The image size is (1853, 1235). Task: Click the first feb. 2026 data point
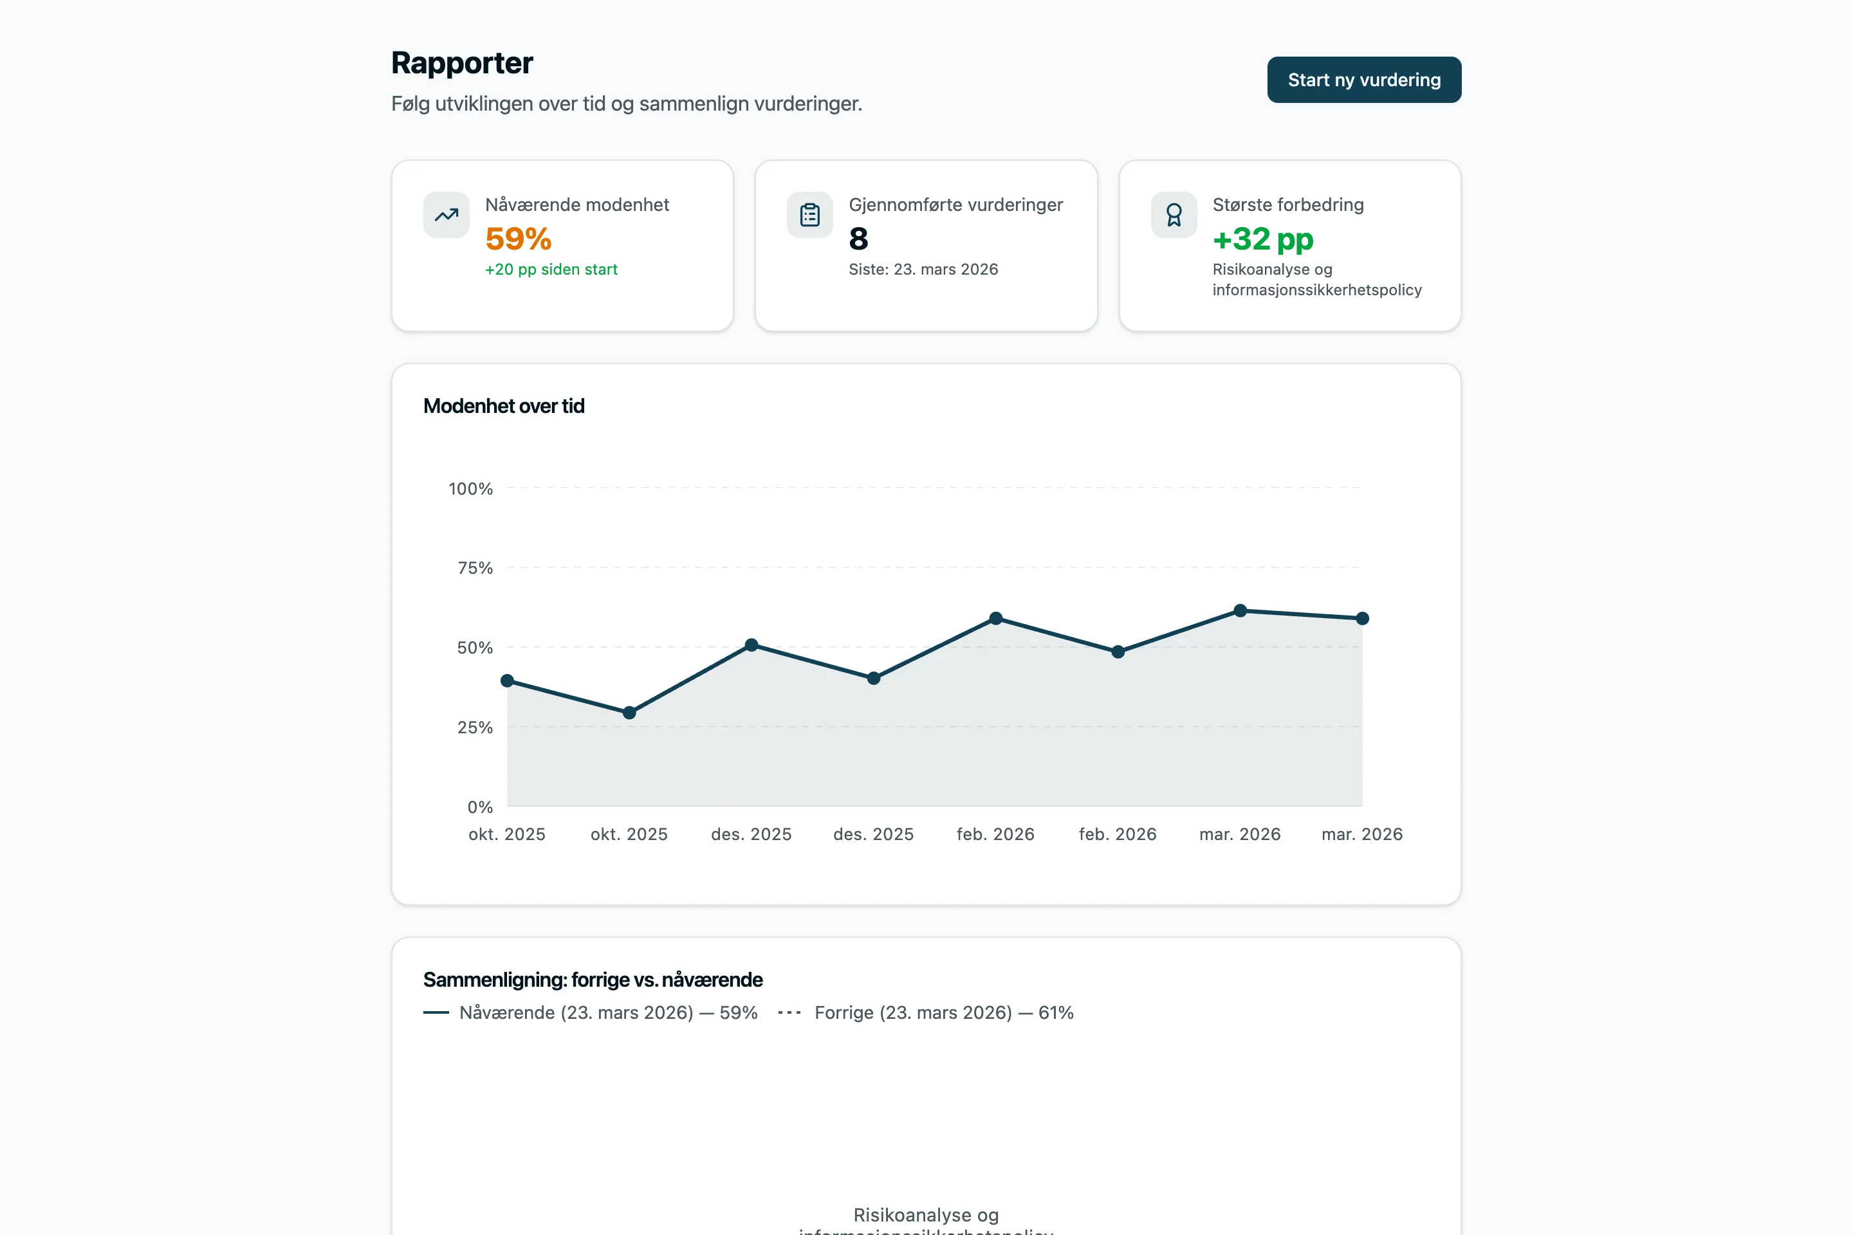[x=996, y=618]
